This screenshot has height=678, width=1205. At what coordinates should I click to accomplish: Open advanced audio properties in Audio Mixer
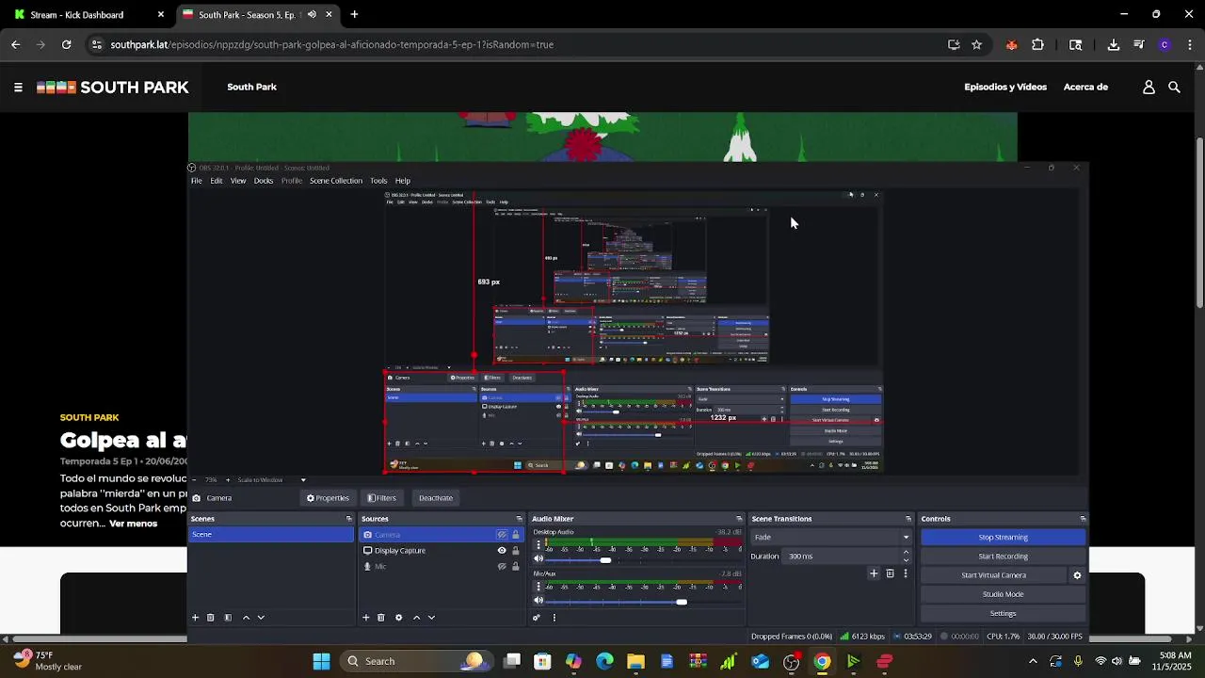point(537,618)
